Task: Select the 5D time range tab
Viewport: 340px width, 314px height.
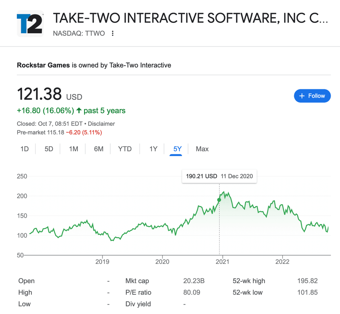Action: pos(49,149)
